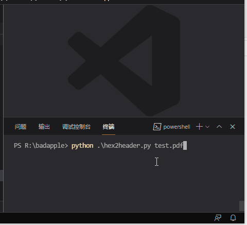Image resolution: width=247 pixels, height=225 pixels.
Task: Open the 调试控制台 tab
Action: [x=76, y=127]
